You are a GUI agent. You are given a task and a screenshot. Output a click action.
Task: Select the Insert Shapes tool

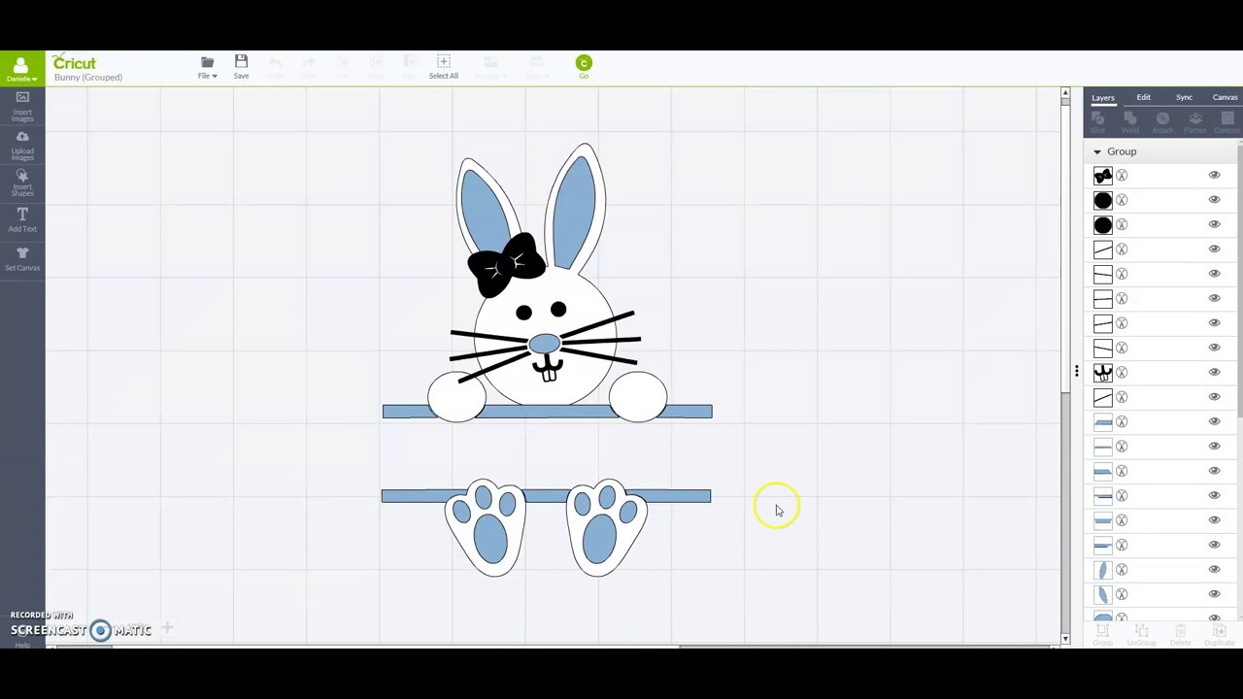coord(22,183)
